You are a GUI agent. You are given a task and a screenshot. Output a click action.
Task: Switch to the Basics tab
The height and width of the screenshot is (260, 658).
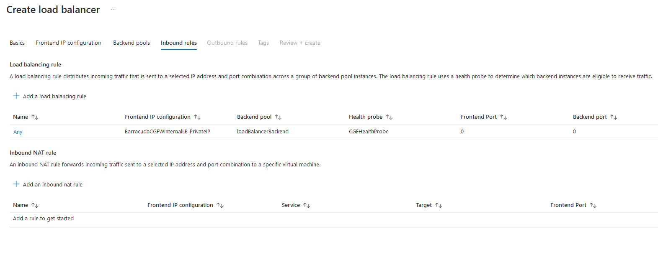coord(17,43)
